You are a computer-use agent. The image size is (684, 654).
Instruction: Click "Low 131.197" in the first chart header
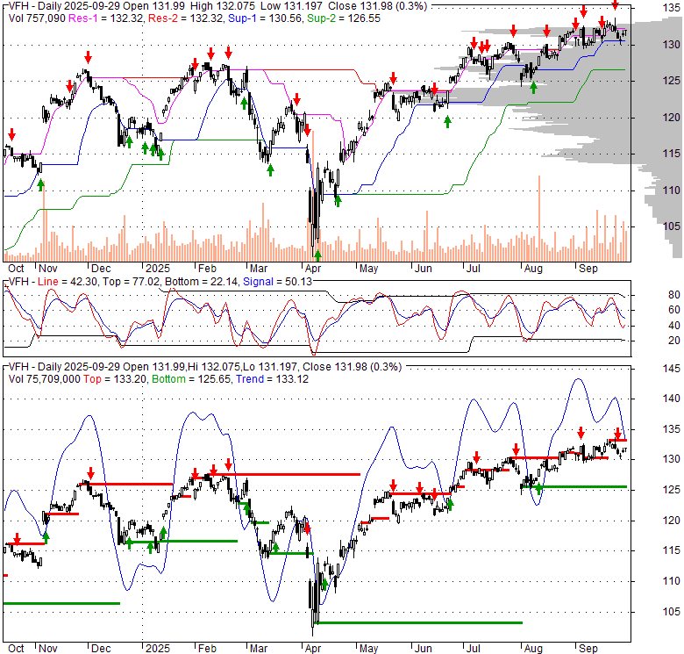291,6
